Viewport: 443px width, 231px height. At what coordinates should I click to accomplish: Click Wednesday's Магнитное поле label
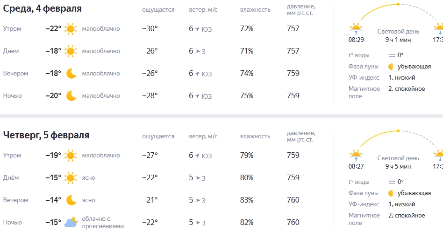(364, 92)
